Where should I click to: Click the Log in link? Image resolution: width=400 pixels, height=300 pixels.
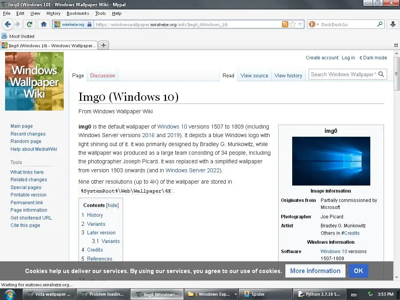click(x=348, y=58)
